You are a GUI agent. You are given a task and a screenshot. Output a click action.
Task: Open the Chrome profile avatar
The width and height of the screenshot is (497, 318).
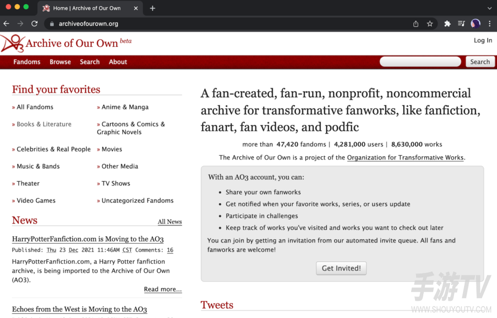point(475,24)
